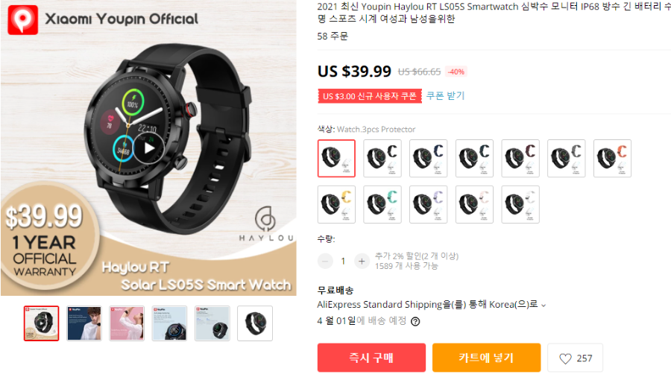Viewport: 671px width, 380px height.
Task: Open the last thumbnail of black watch alone
Action: click(x=255, y=323)
